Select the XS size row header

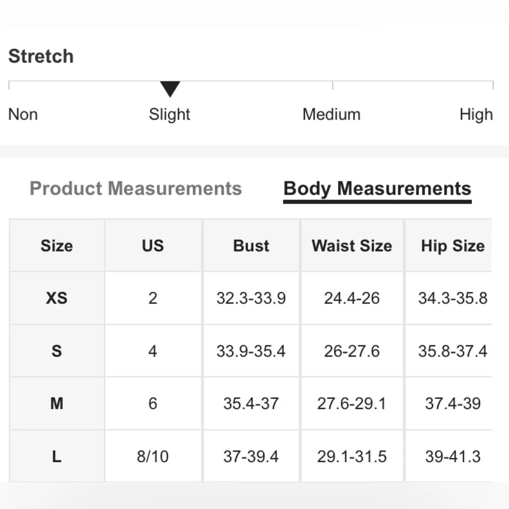click(x=56, y=298)
